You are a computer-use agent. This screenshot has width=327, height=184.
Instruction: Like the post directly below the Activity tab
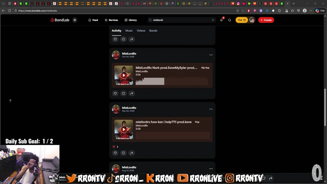[x=115, y=39]
